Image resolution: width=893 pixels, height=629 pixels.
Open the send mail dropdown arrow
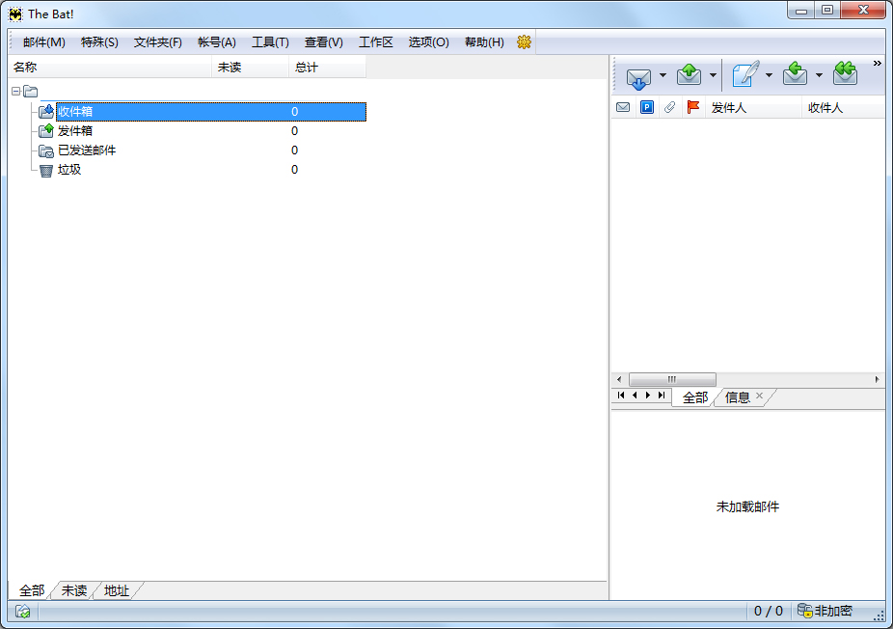pyautogui.click(x=713, y=75)
